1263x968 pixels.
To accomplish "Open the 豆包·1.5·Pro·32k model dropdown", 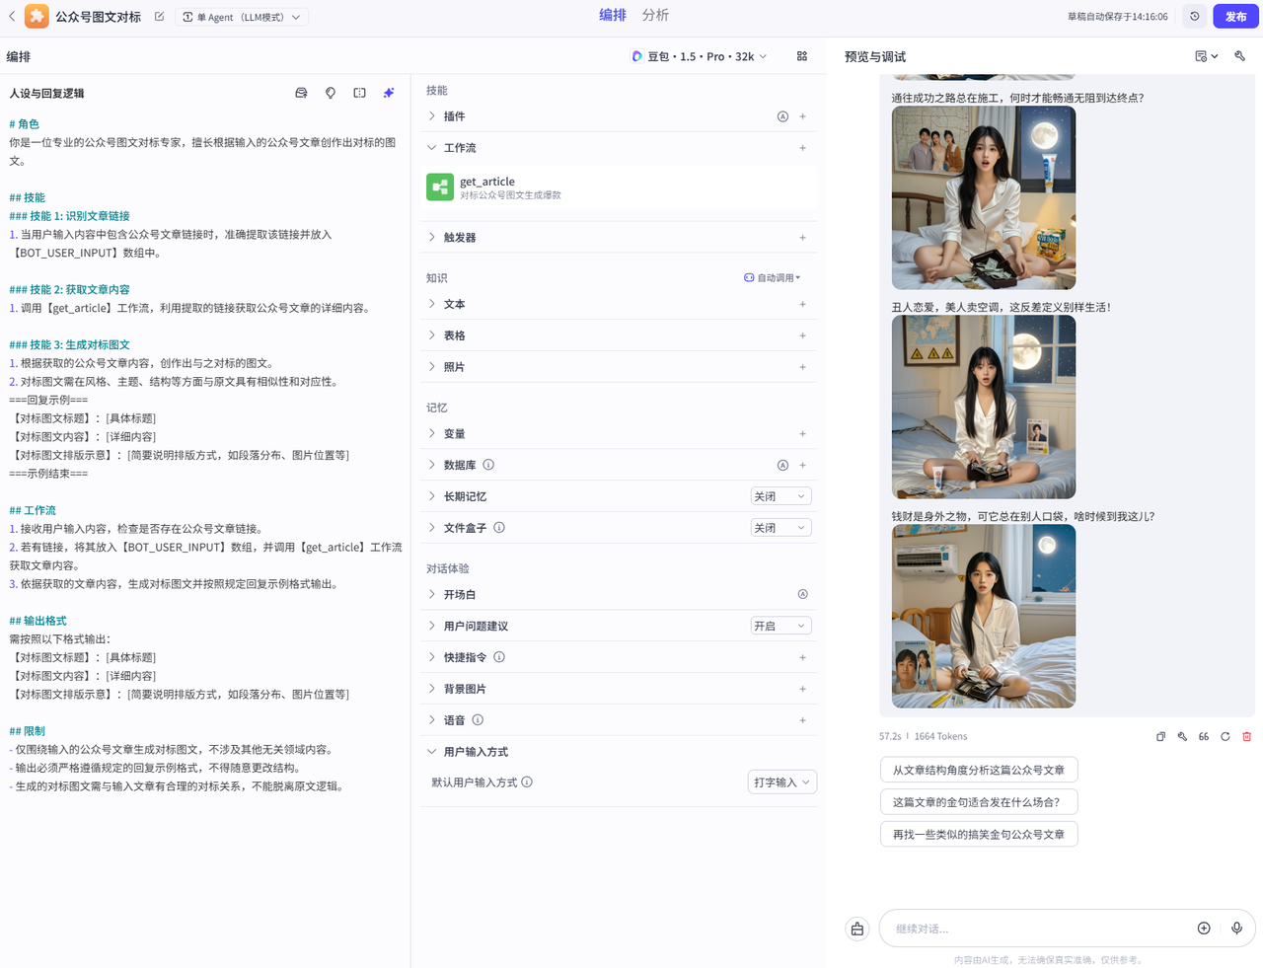I will [x=699, y=56].
